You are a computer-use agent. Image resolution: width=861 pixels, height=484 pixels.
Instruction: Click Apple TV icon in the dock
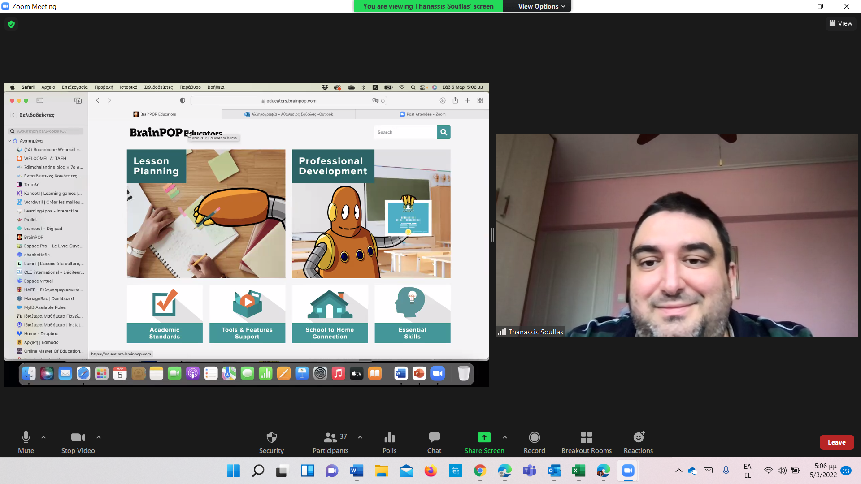tap(357, 373)
